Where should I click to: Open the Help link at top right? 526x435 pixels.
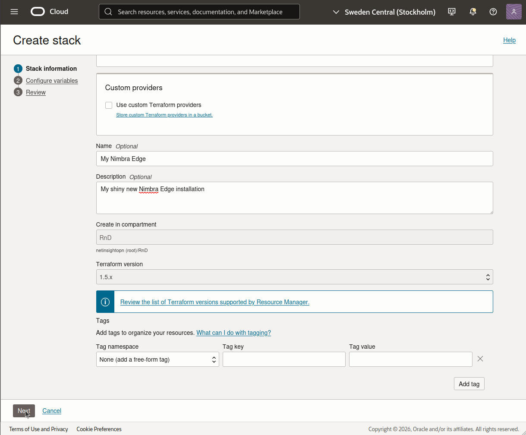[509, 40]
